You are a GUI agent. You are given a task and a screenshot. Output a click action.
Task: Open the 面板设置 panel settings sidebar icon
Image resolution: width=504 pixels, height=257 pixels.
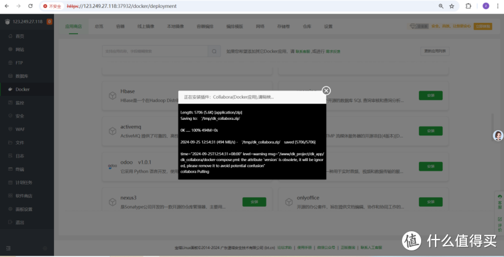[x=10, y=209]
